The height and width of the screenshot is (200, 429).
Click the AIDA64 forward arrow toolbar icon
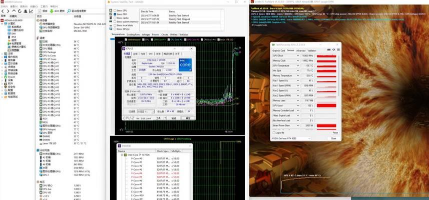[8, 11]
